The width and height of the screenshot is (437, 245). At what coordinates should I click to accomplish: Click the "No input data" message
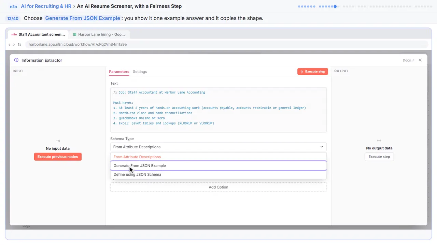[58, 149]
